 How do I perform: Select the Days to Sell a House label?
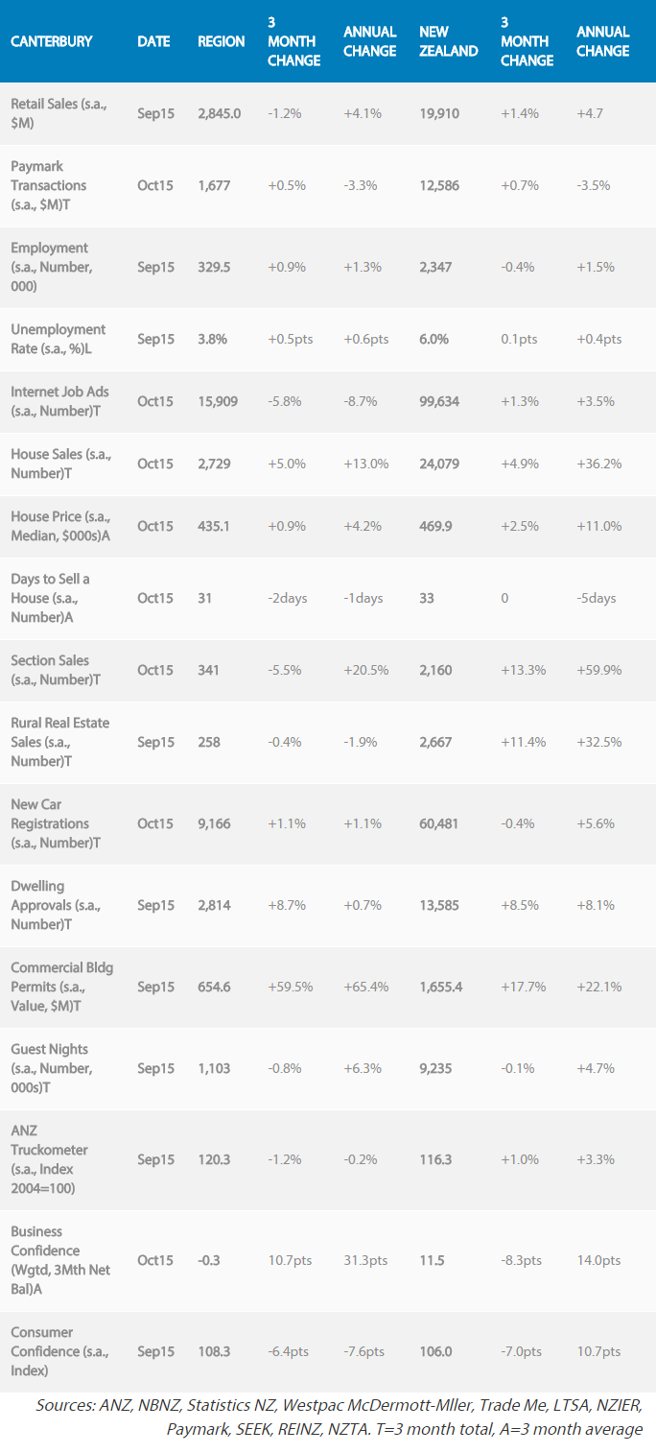point(50,598)
